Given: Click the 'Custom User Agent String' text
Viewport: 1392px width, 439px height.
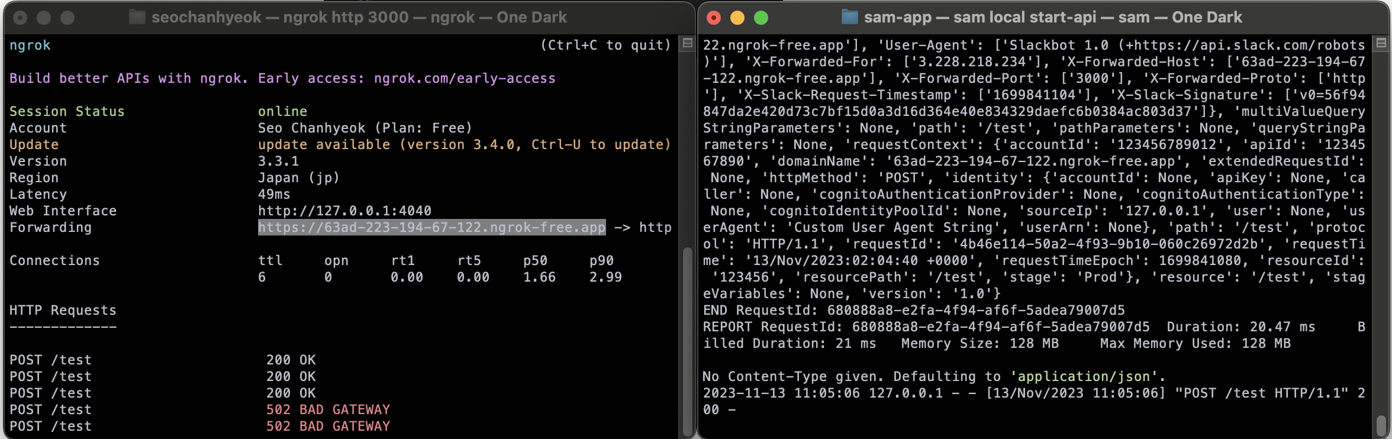Looking at the screenshot, I should pos(892,227).
